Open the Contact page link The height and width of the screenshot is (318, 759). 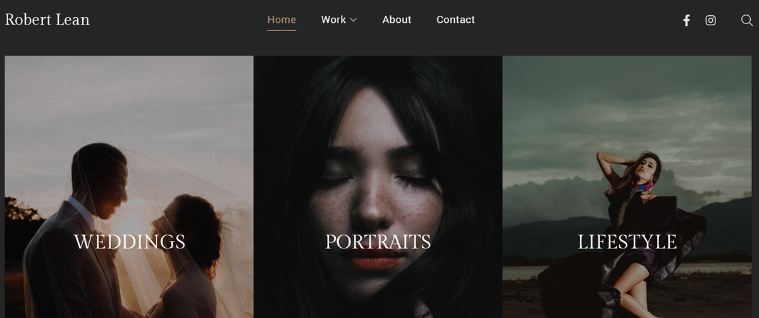(x=455, y=20)
